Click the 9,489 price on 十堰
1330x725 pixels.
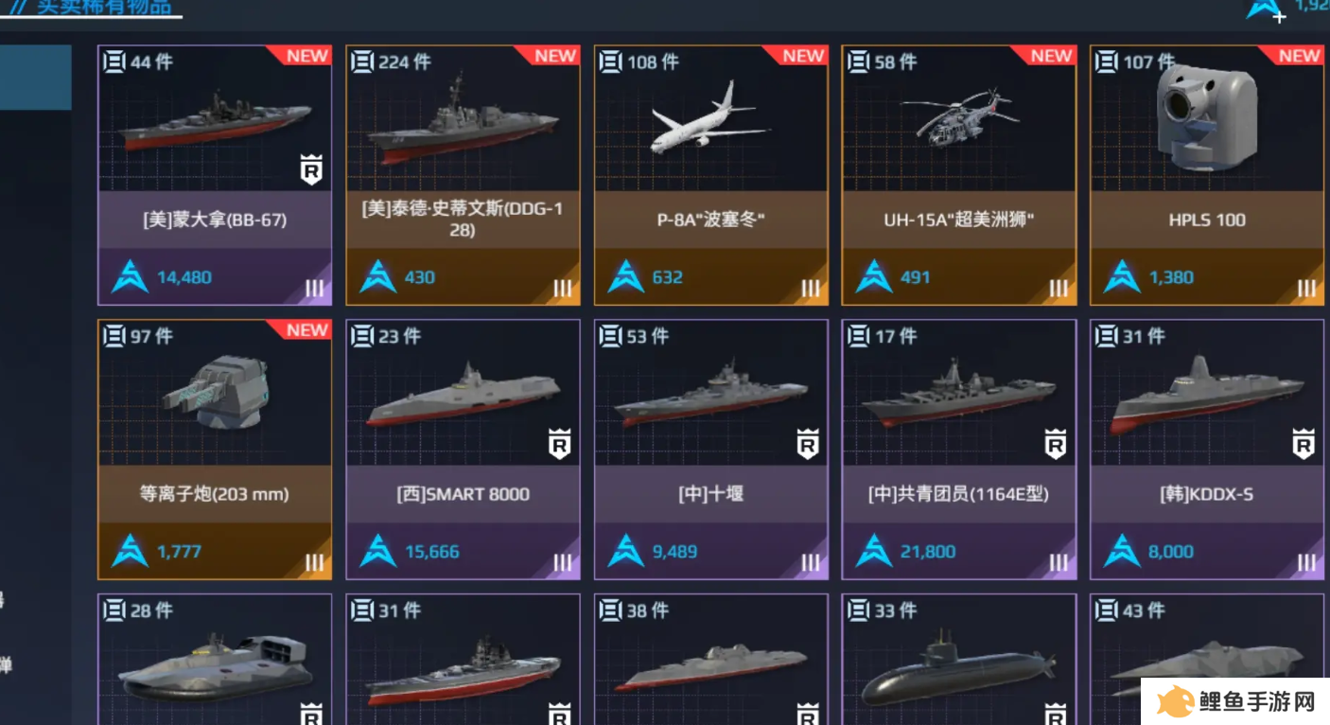pos(674,551)
